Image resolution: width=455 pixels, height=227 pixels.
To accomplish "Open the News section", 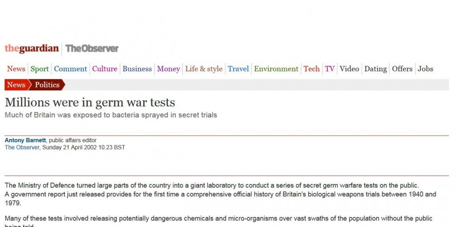I will point(16,69).
